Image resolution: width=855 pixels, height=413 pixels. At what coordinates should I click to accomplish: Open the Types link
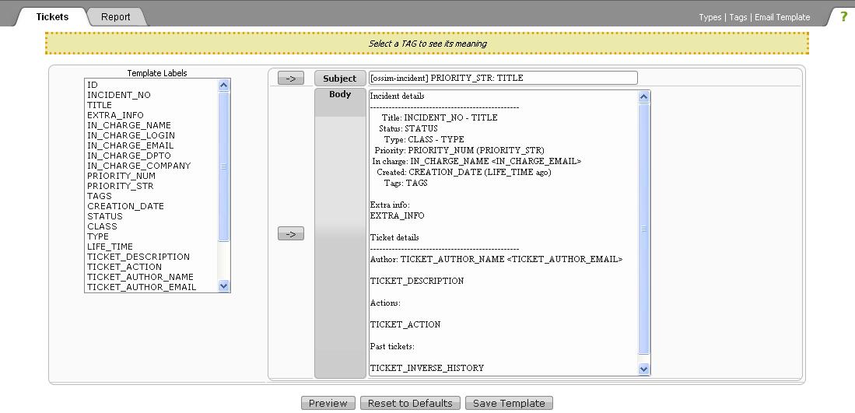tap(710, 17)
